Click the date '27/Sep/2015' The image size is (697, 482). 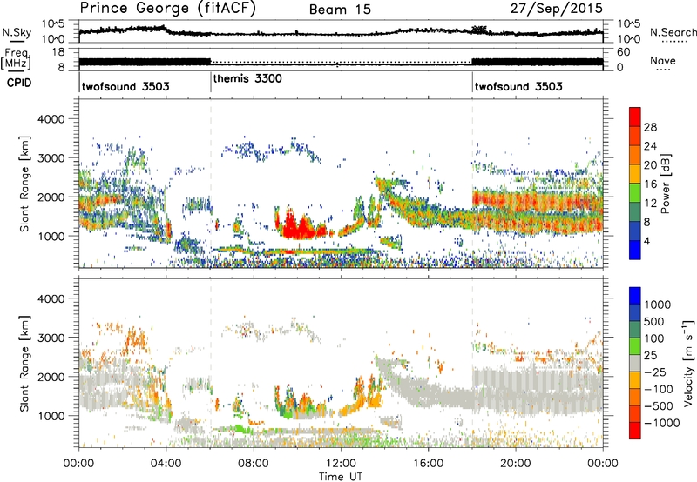[556, 8]
